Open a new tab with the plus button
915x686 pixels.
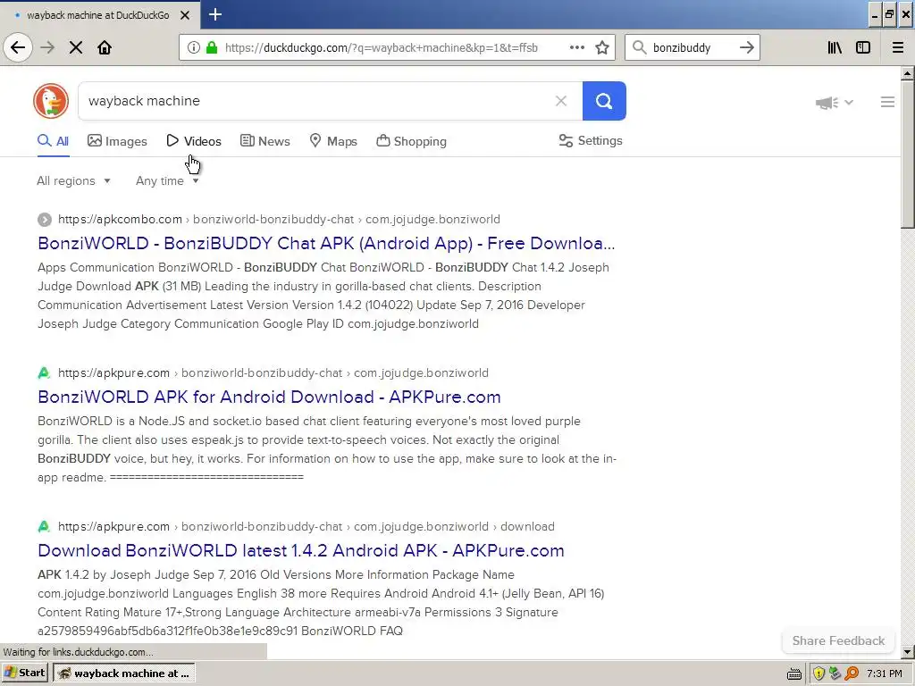[214, 14]
